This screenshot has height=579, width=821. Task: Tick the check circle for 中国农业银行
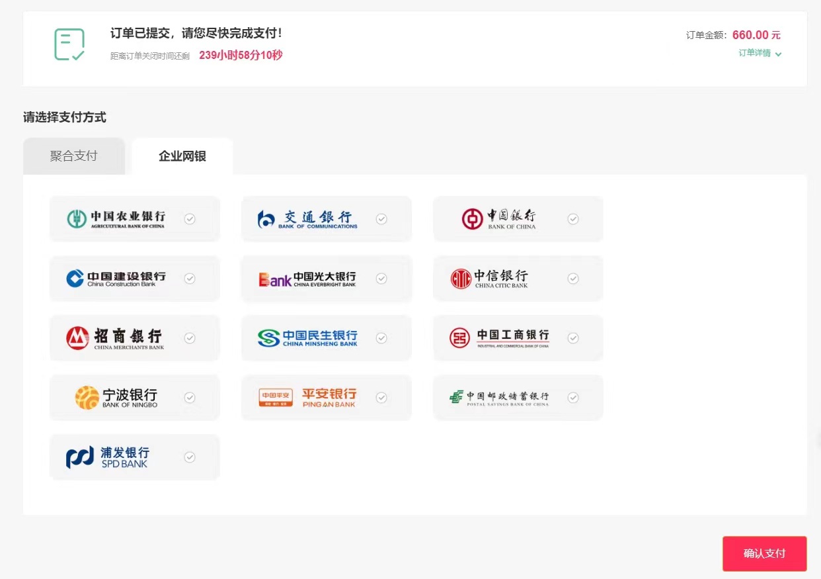[x=190, y=219]
